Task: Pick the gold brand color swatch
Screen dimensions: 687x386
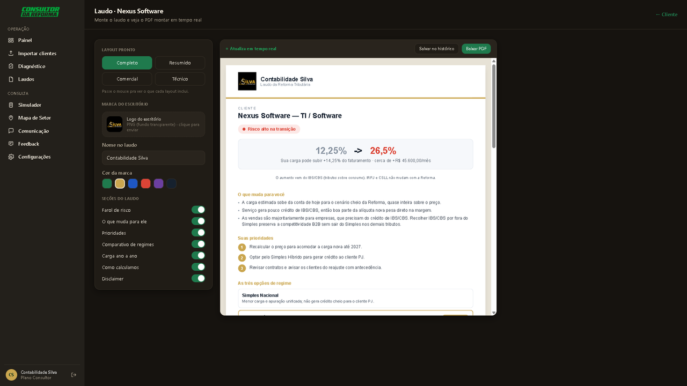Action: coord(120,184)
